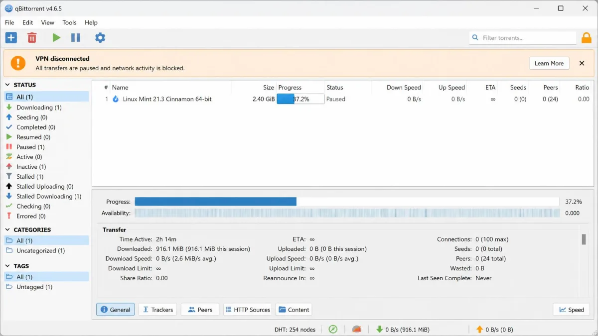Select the Resumed (0) filter
The width and height of the screenshot is (598, 336).
pos(47,137)
